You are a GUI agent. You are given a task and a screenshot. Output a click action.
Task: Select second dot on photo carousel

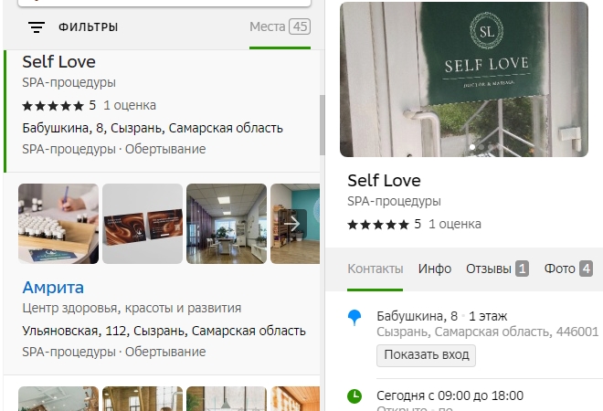click(x=481, y=147)
